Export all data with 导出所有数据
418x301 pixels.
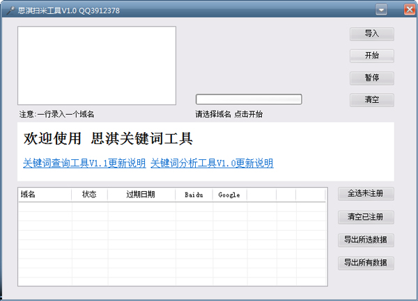click(x=366, y=263)
